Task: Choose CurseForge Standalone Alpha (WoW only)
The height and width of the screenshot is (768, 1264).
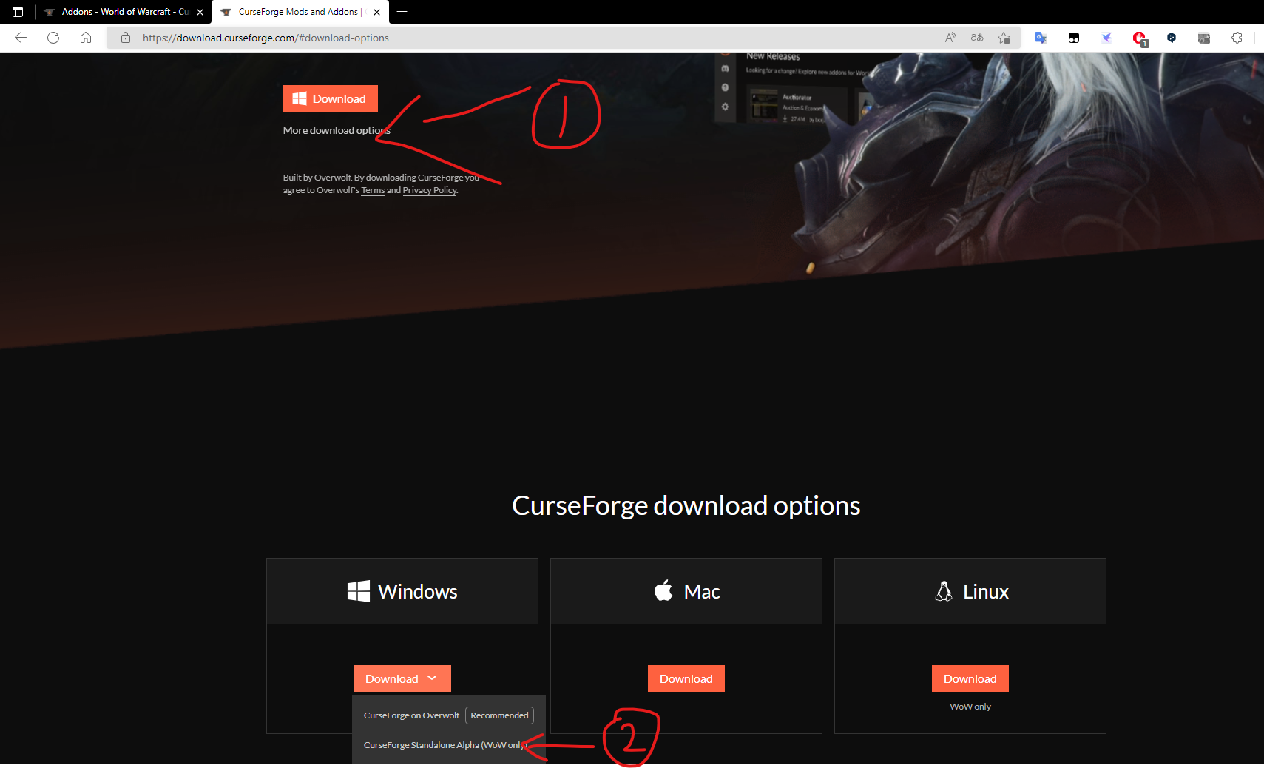Action: pyautogui.click(x=445, y=745)
